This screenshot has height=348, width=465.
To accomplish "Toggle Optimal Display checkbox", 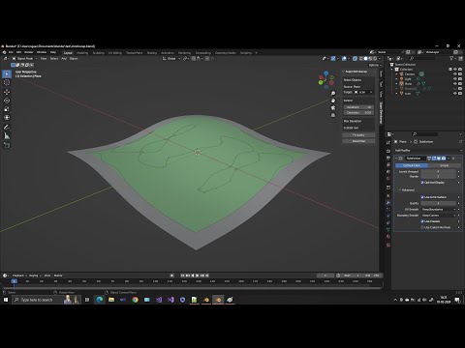I will click(422, 183).
